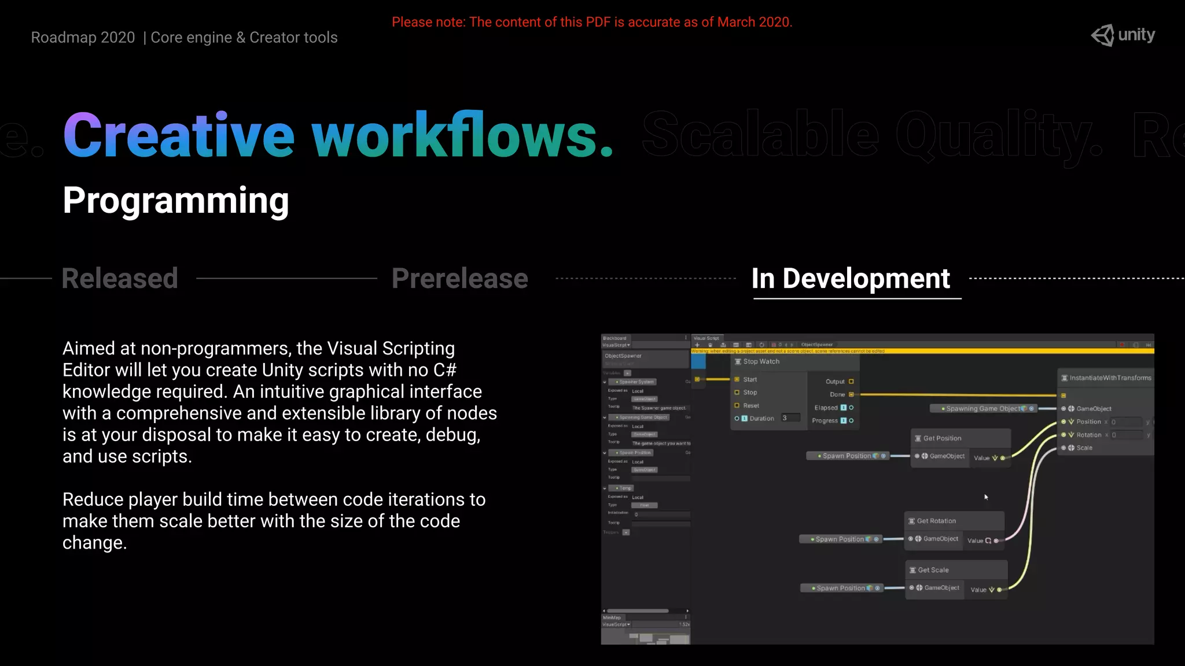Image resolution: width=1185 pixels, height=666 pixels.
Task: Open the Visual Script editor tab
Action: [706, 338]
